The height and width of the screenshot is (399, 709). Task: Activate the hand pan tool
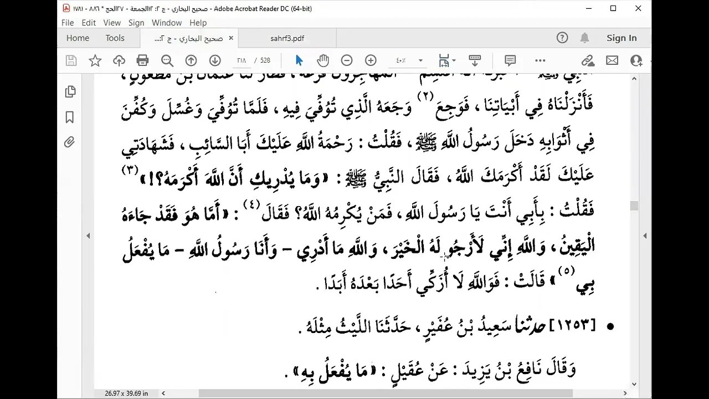point(323,60)
